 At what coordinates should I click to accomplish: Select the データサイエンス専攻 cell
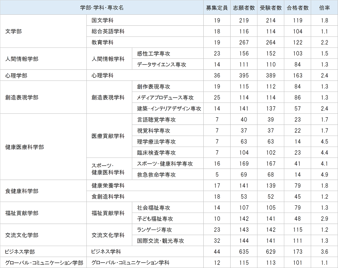(x=161, y=65)
